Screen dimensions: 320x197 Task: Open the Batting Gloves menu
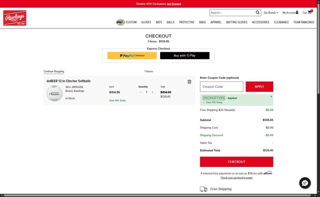pos(236,22)
